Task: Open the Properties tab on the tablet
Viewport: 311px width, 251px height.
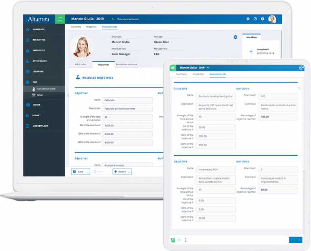Action: tap(198, 74)
